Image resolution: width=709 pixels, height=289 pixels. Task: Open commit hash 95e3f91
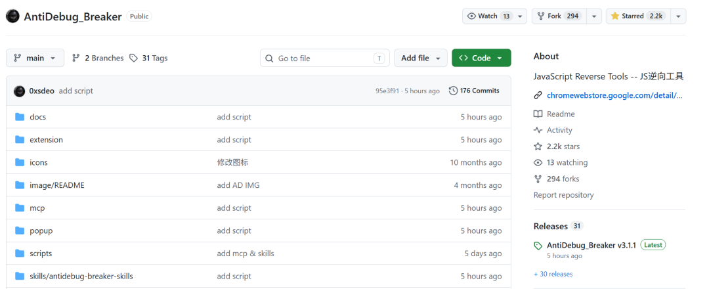[x=387, y=91]
